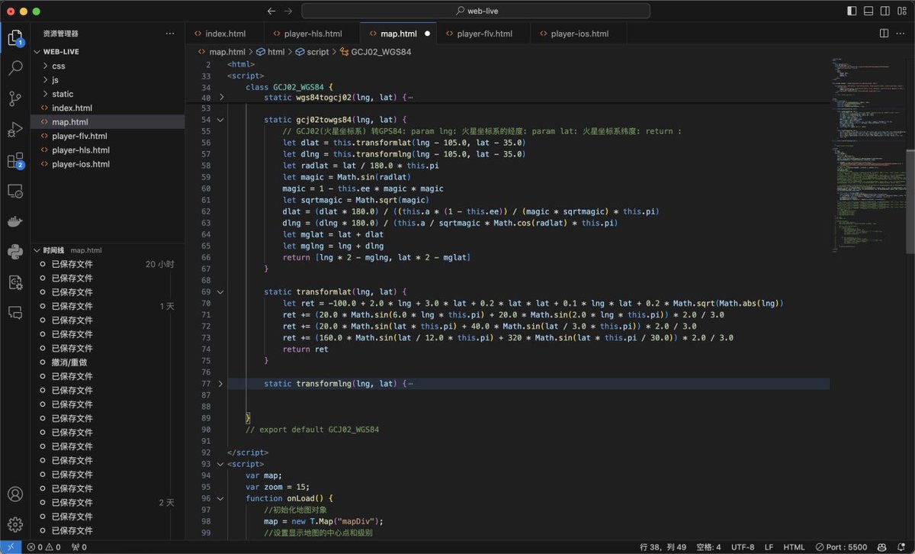Open the Run and Debug view

tap(15, 129)
